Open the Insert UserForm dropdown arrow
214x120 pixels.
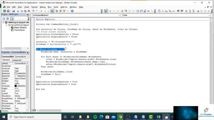click(11, 11)
